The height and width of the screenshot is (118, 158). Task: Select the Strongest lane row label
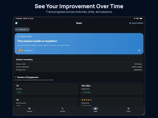[x=21, y=70]
